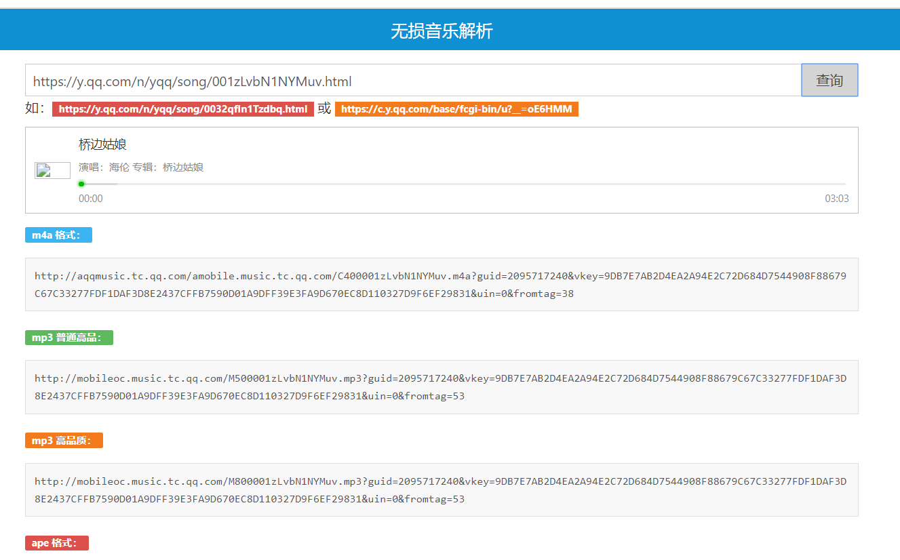
Task: Click the total duration 03:03 label
Action: tap(837, 199)
